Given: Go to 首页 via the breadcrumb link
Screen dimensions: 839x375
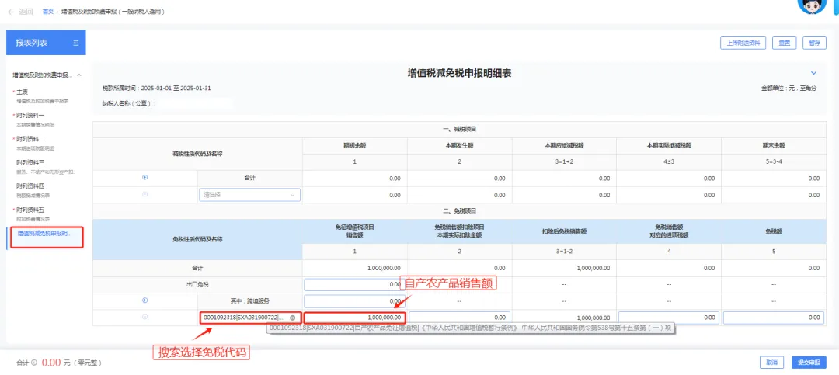Looking at the screenshot, I should (x=48, y=12).
